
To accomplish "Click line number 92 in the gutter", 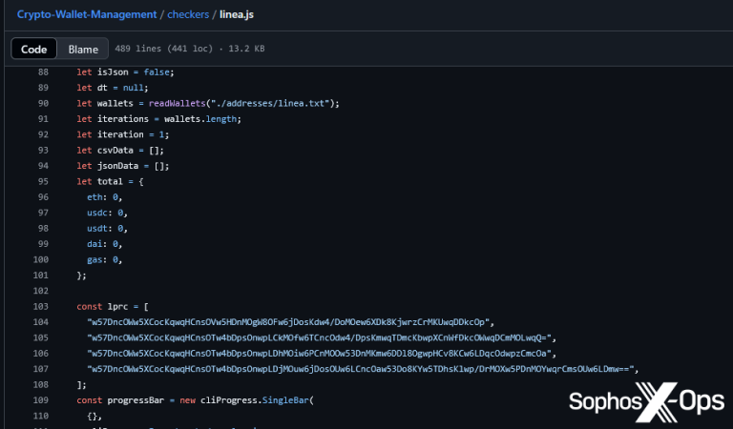I will pyautogui.click(x=42, y=134).
